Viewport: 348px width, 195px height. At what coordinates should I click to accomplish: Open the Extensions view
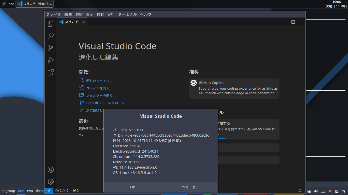(51, 72)
